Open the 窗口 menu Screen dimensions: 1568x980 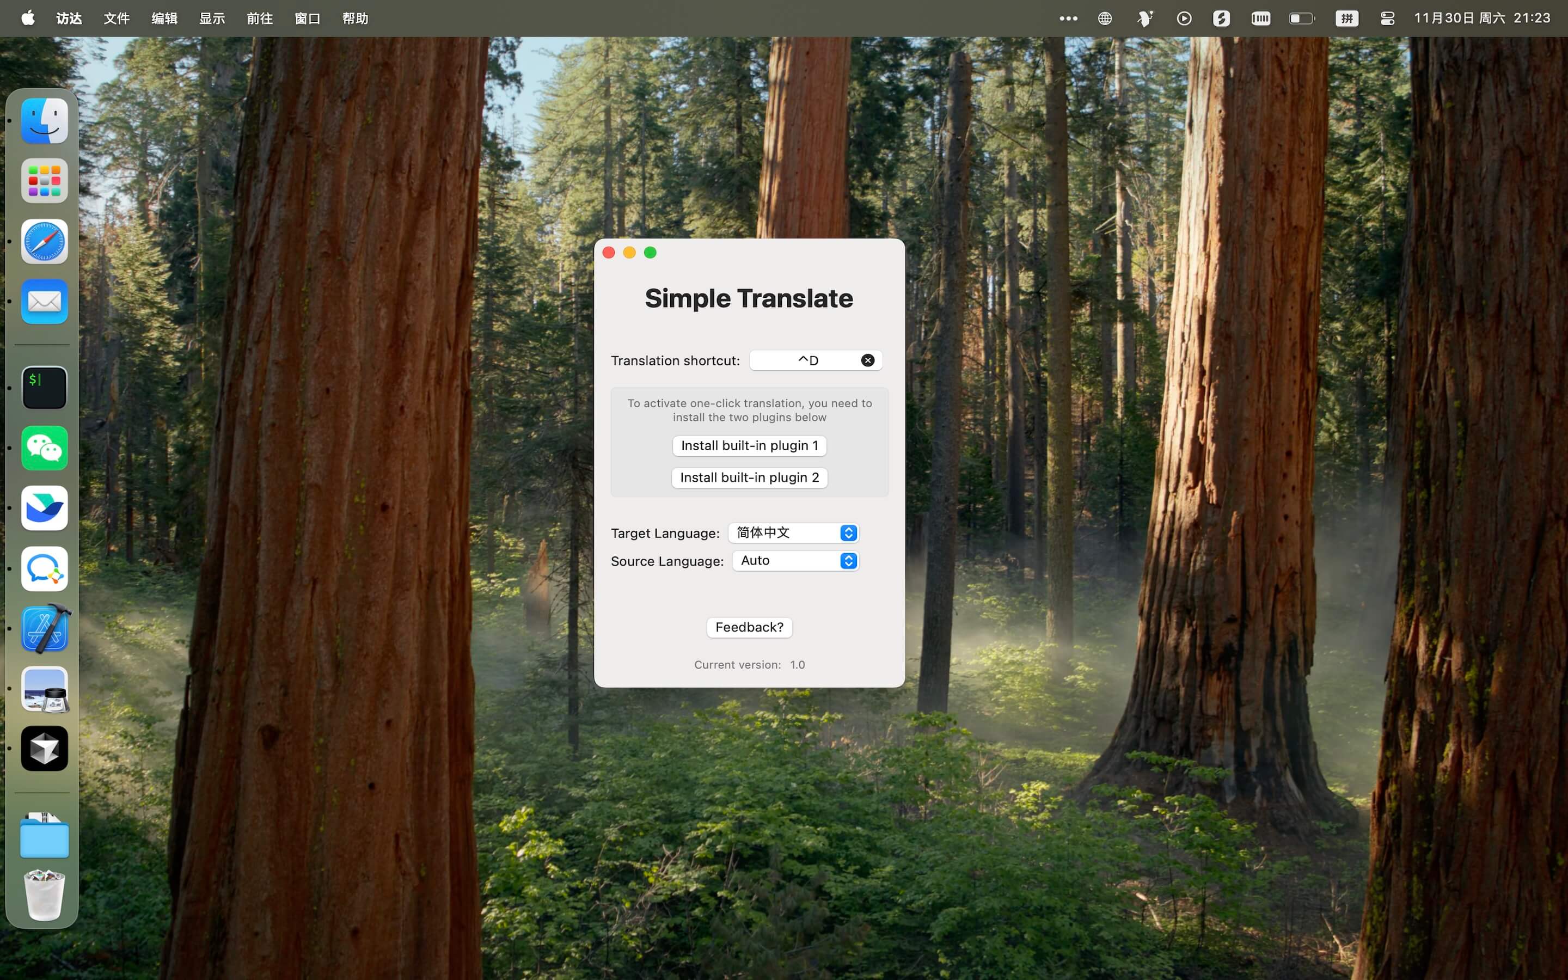(308, 18)
